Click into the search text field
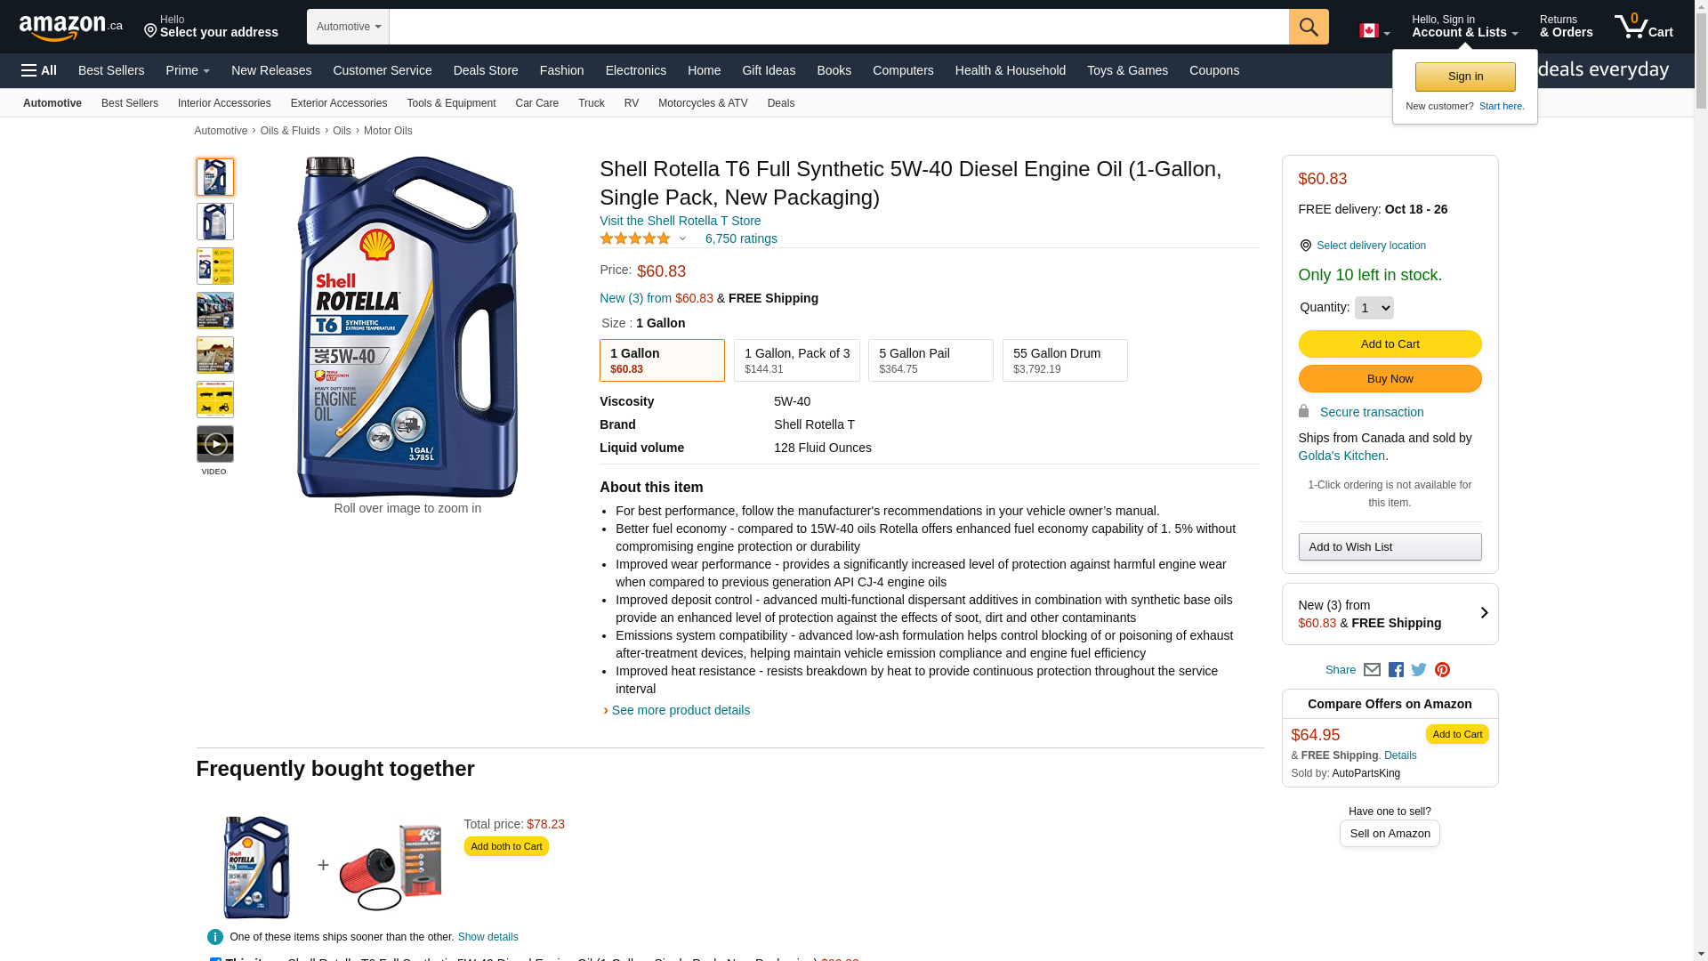 point(838,27)
